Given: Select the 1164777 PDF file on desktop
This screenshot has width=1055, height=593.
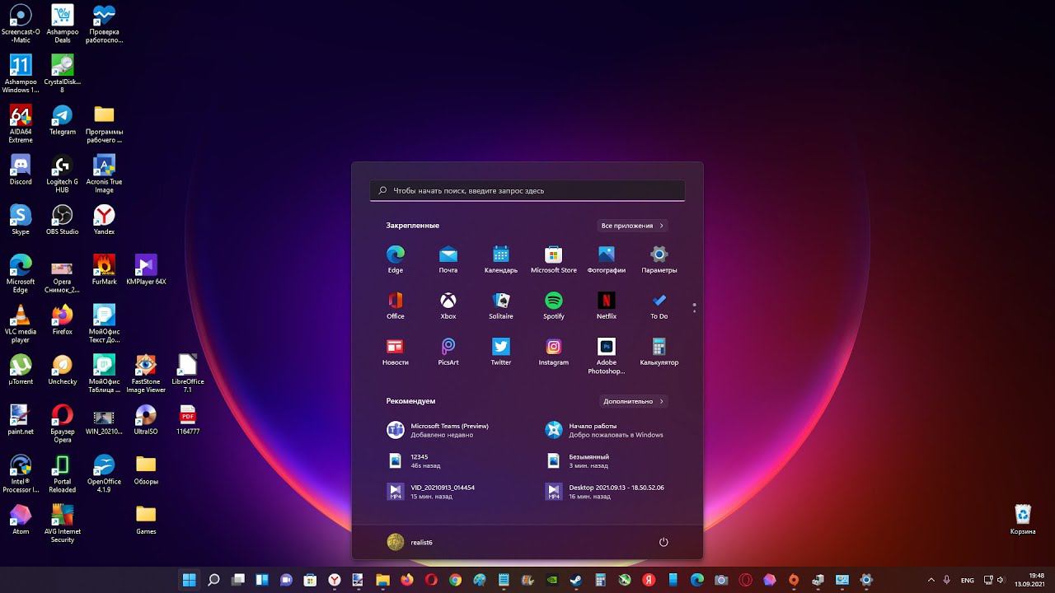Looking at the screenshot, I should tap(188, 419).
